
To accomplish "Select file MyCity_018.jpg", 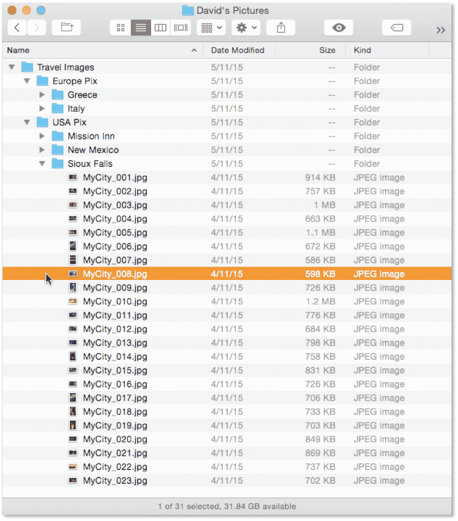I will coord(227,412).
